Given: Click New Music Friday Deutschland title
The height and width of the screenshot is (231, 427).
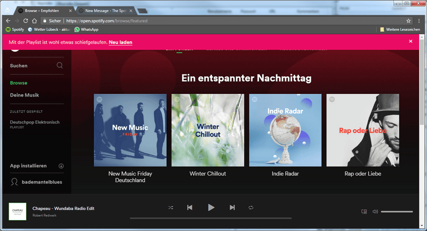Looking at the screenshot, I should click(x=130, y=177).
